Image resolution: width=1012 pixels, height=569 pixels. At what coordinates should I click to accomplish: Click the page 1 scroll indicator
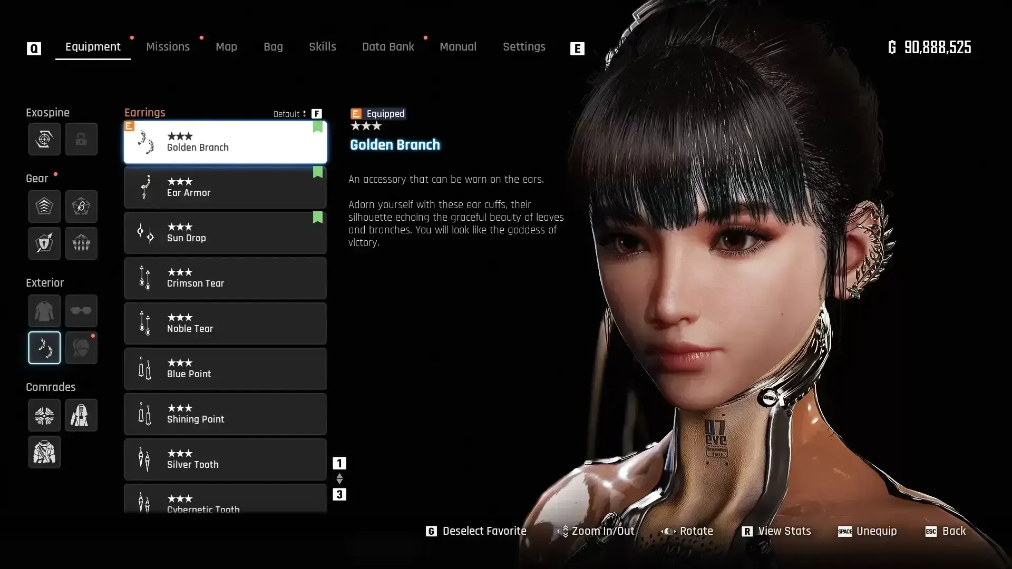tap(339, 464)
